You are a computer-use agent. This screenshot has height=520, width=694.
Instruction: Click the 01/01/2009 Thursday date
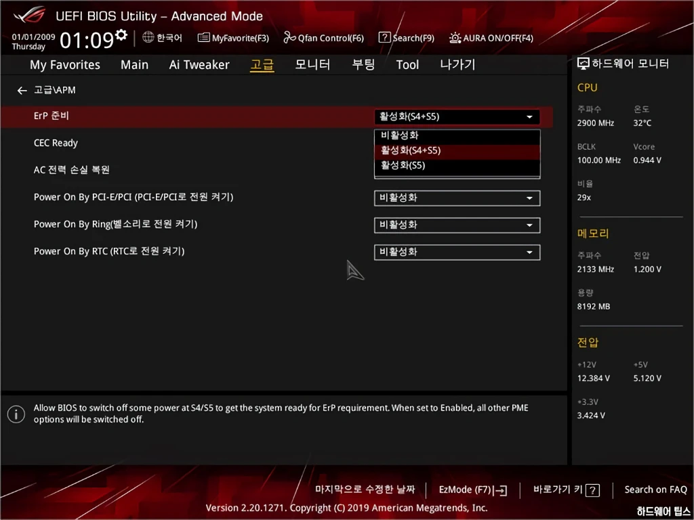click(x=33, y=42)
